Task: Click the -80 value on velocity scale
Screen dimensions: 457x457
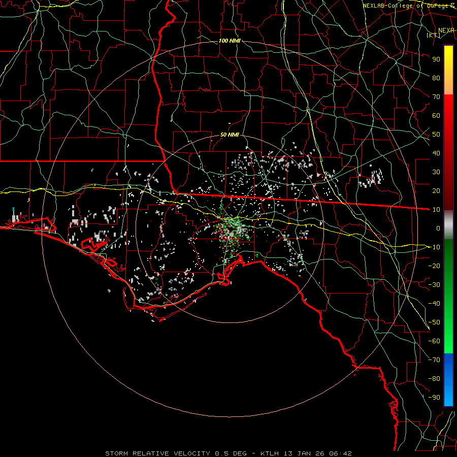Action: coord(434,379)
